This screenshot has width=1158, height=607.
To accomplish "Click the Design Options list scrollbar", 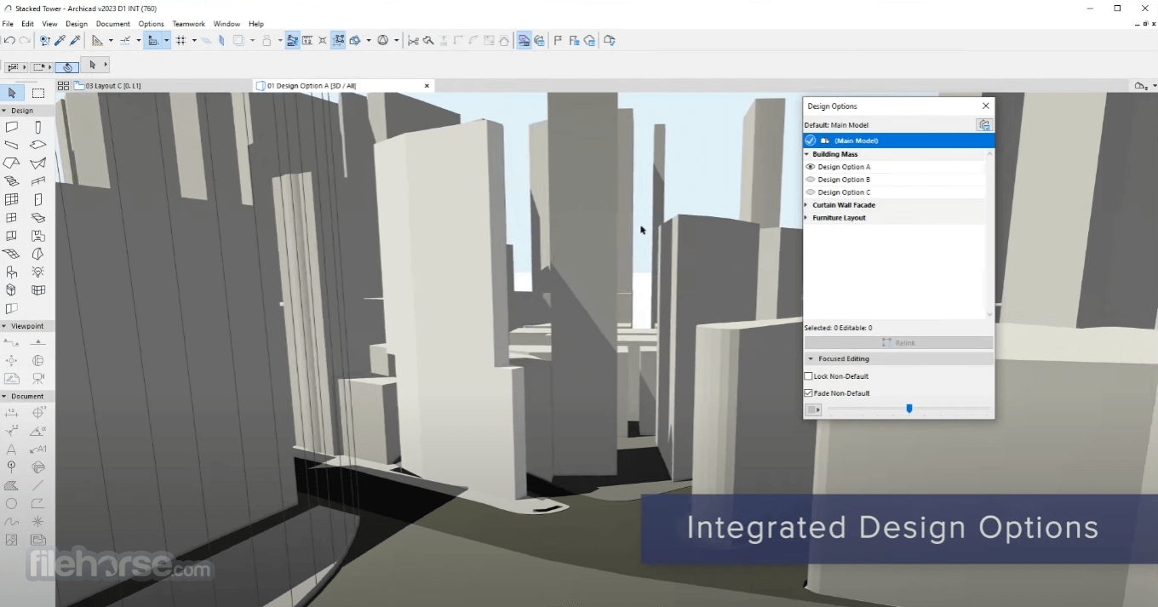I will click(989, 234).
